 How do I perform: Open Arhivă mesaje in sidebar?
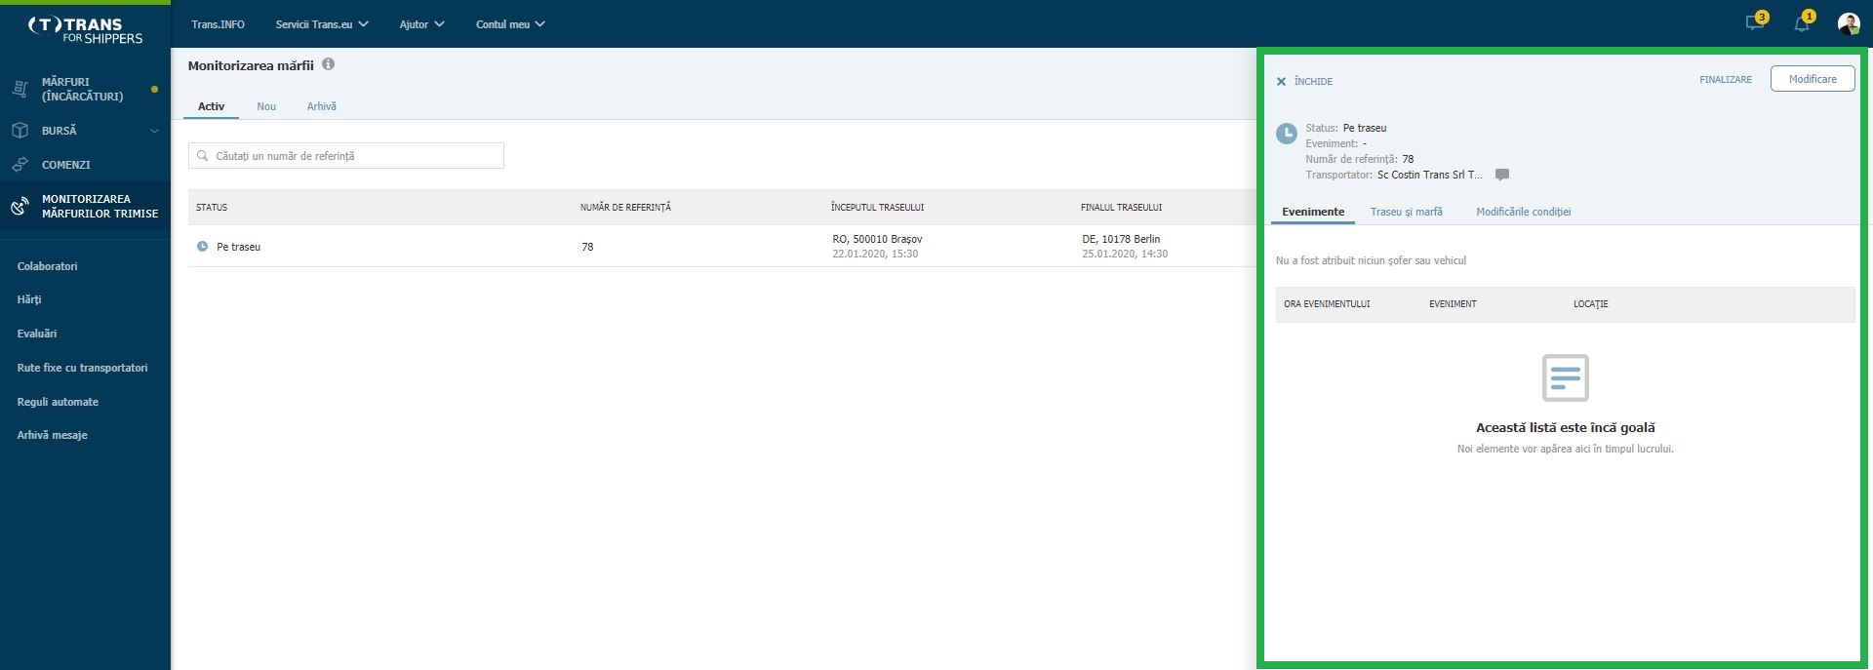click(52, 435)
